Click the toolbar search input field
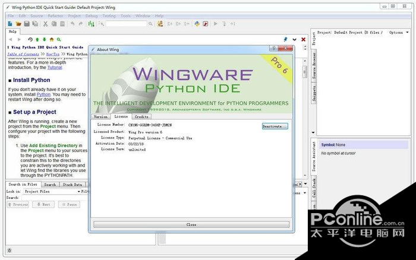Screen dimensions: 416x260 click(127, 24)
